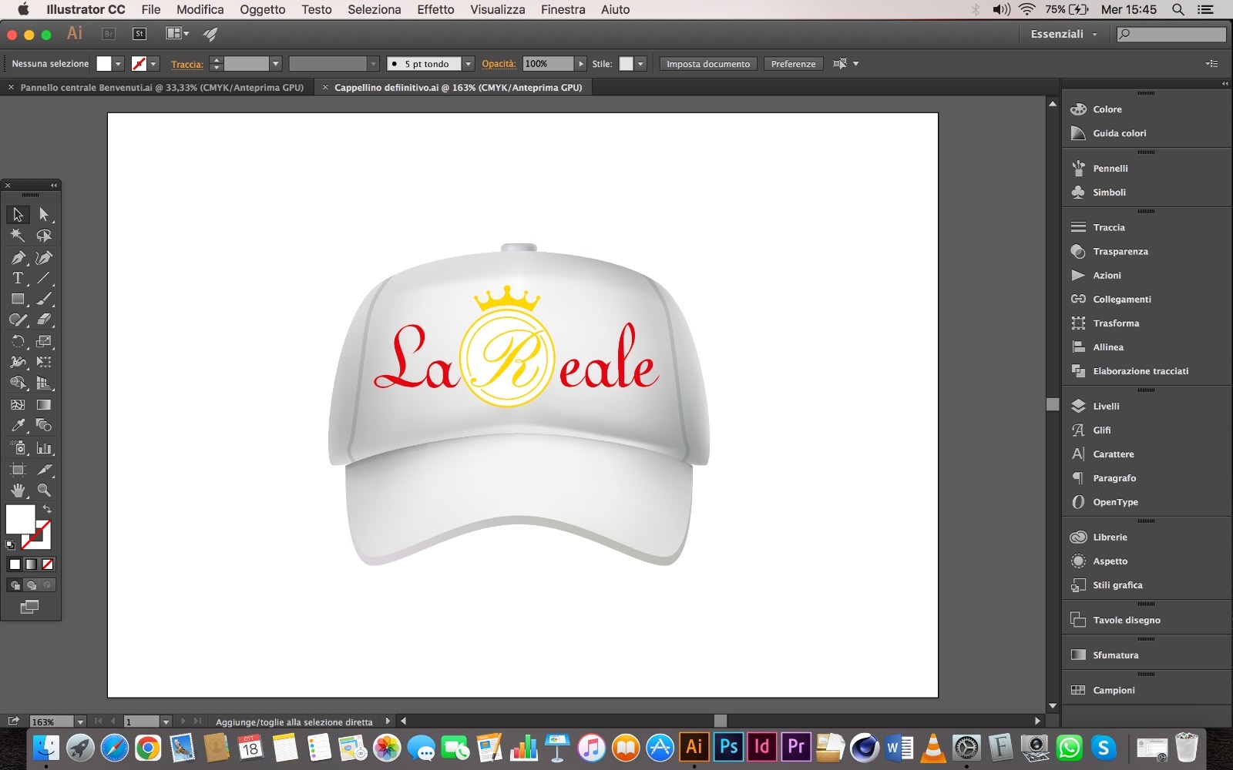Image resolution: width=1233 pixels, height=770 pixels.
Task: Select the Direct Selection tool
Action: pyautogui.click(x=44, y=214)
